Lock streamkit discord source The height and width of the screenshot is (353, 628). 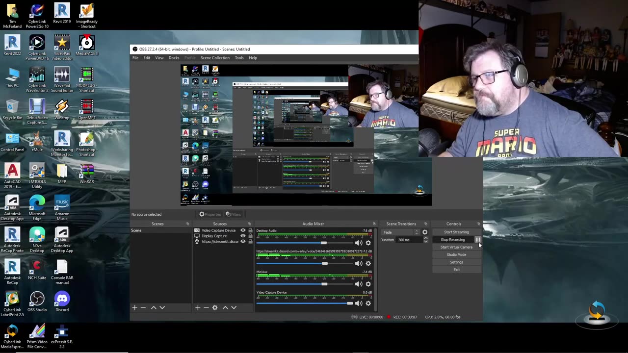pyautogui.click(x=250, y=241)
